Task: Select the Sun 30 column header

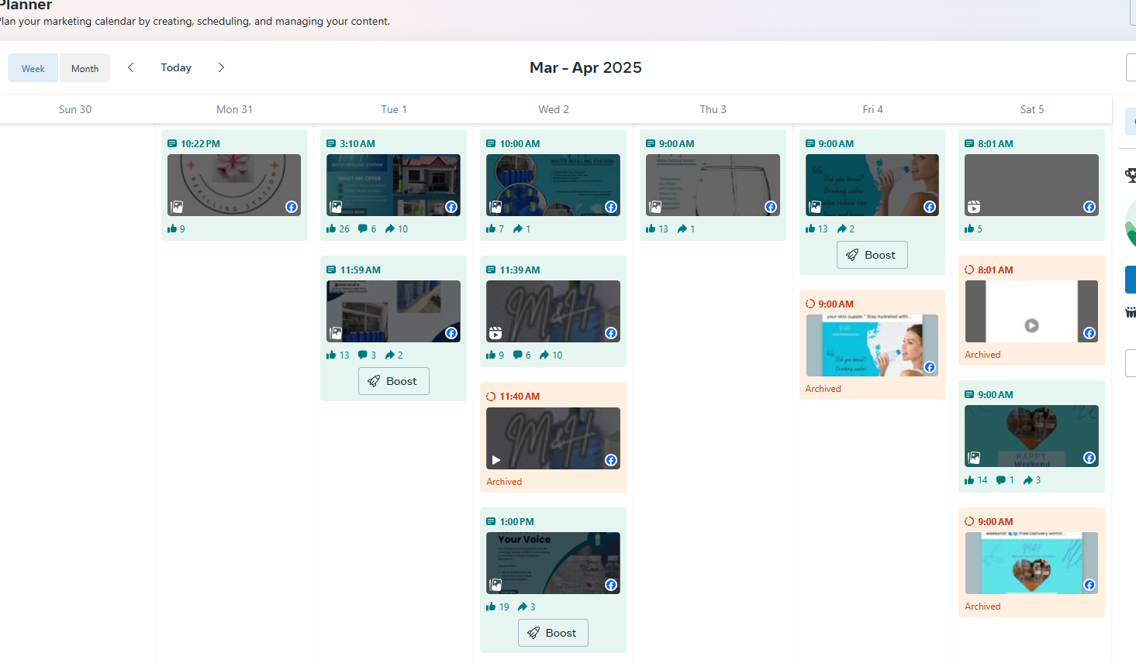Action: click(x=75, y=109)
